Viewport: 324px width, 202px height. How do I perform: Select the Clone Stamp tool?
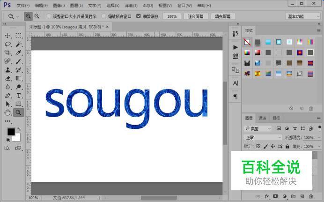pos(7,70)
